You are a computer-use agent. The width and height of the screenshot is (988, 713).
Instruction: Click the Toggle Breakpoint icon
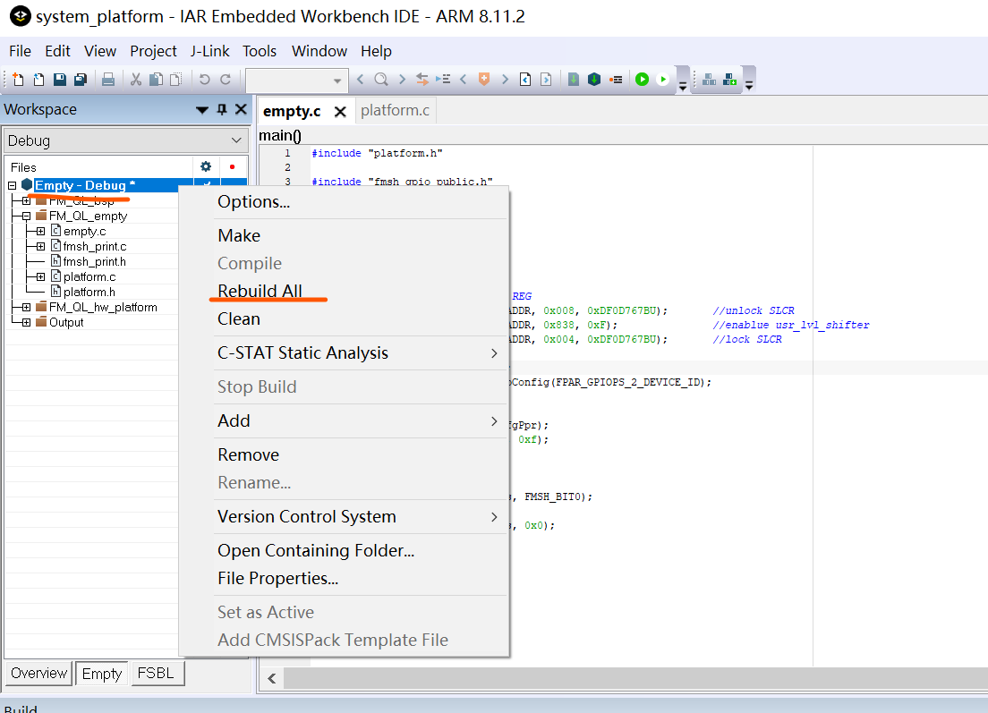[616, 80]
